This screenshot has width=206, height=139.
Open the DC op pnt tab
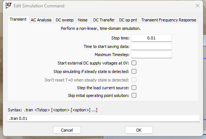[x=128, y=20]
